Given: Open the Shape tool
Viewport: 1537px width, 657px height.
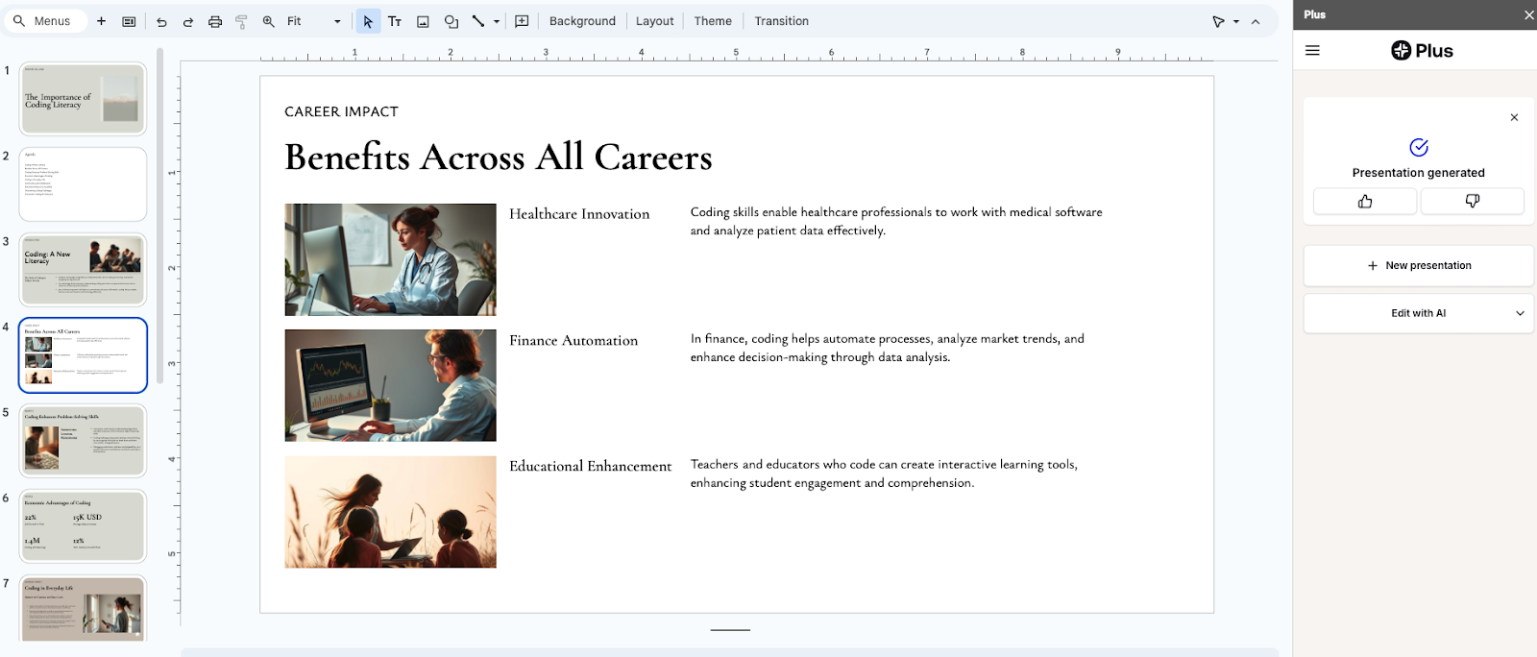Looking at the screenshot, I should (451, 21).
